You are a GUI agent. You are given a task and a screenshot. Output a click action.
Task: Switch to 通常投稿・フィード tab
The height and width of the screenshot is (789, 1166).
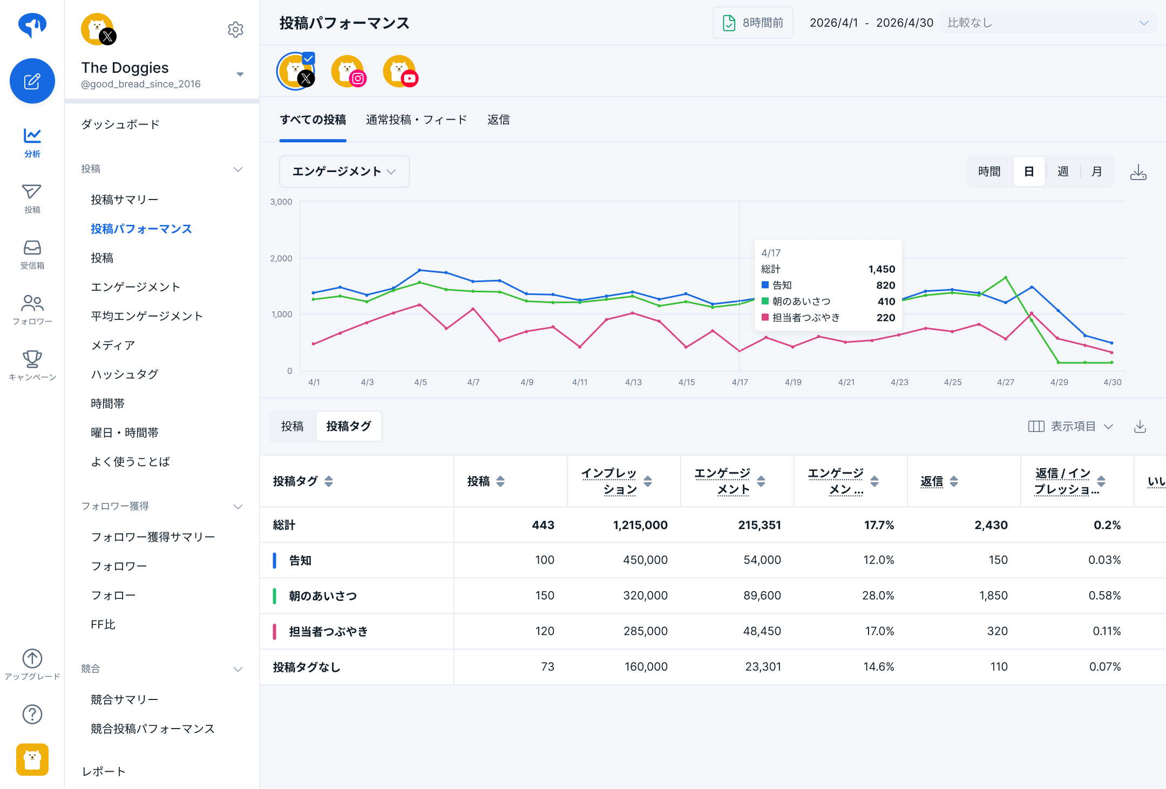click(416, 120)
